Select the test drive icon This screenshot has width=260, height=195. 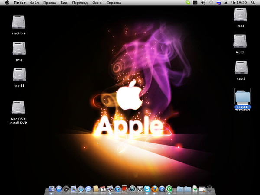(x=19, y=49)
